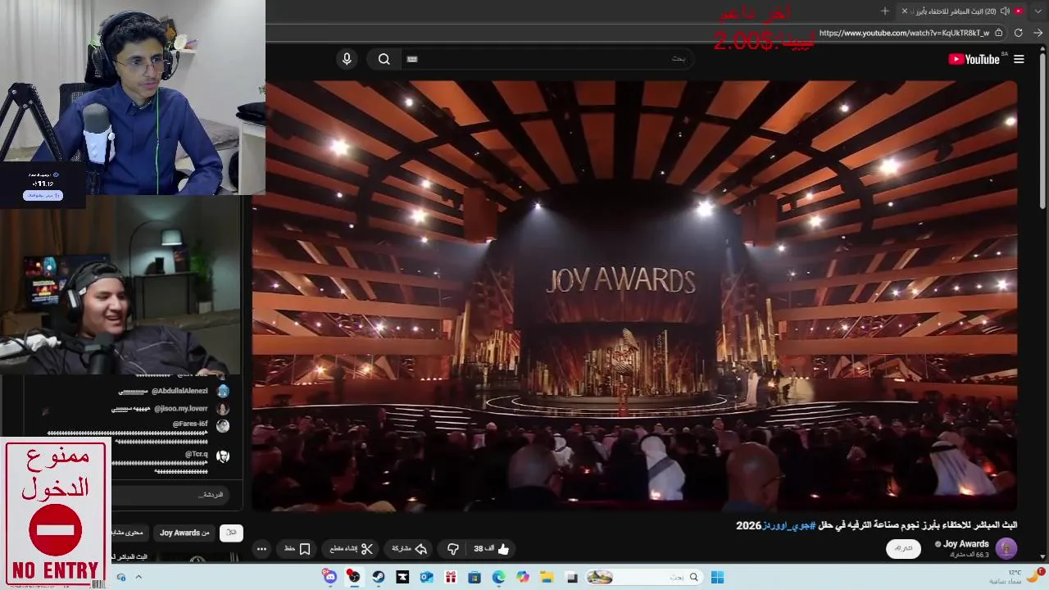1049x590 pixels.
Task: View site information lock icon in address bar
Action: [x=998, y=33]
